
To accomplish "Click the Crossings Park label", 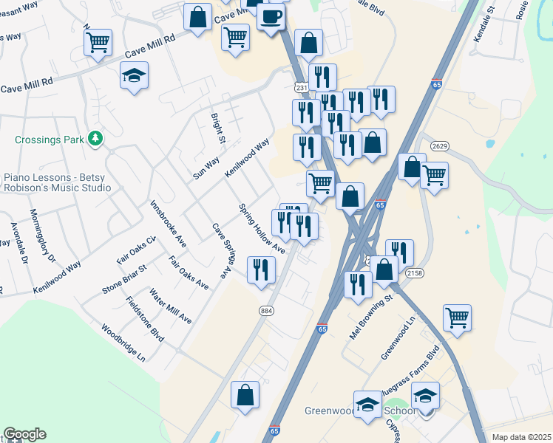I will point(50,140).
